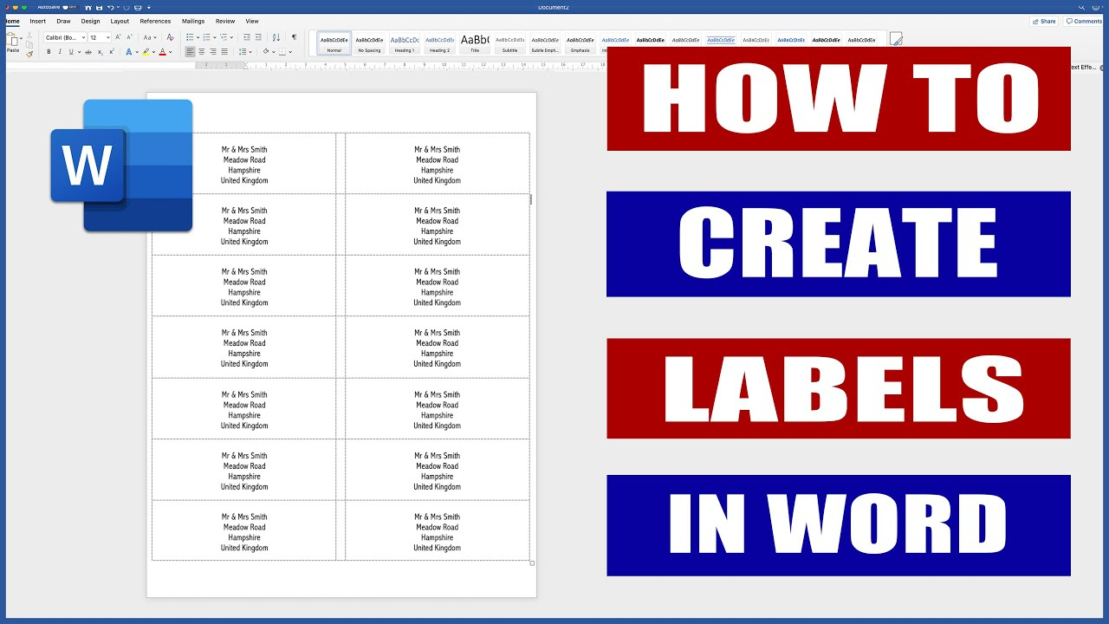The height and width of the screenshot is (624, 1109).
Task: Select the Text Highlight Color icon
Action: (146, 52)
